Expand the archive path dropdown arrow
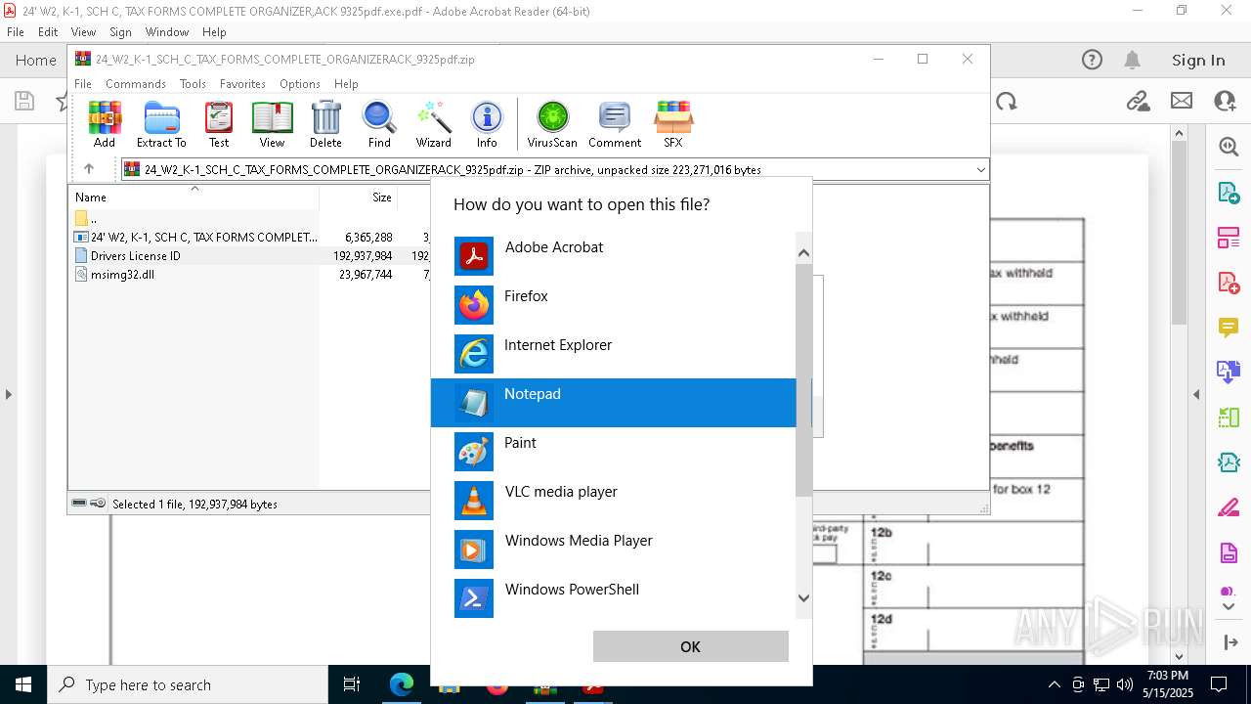The height and width of the screenshot is (704, 1251). (980, 170)
